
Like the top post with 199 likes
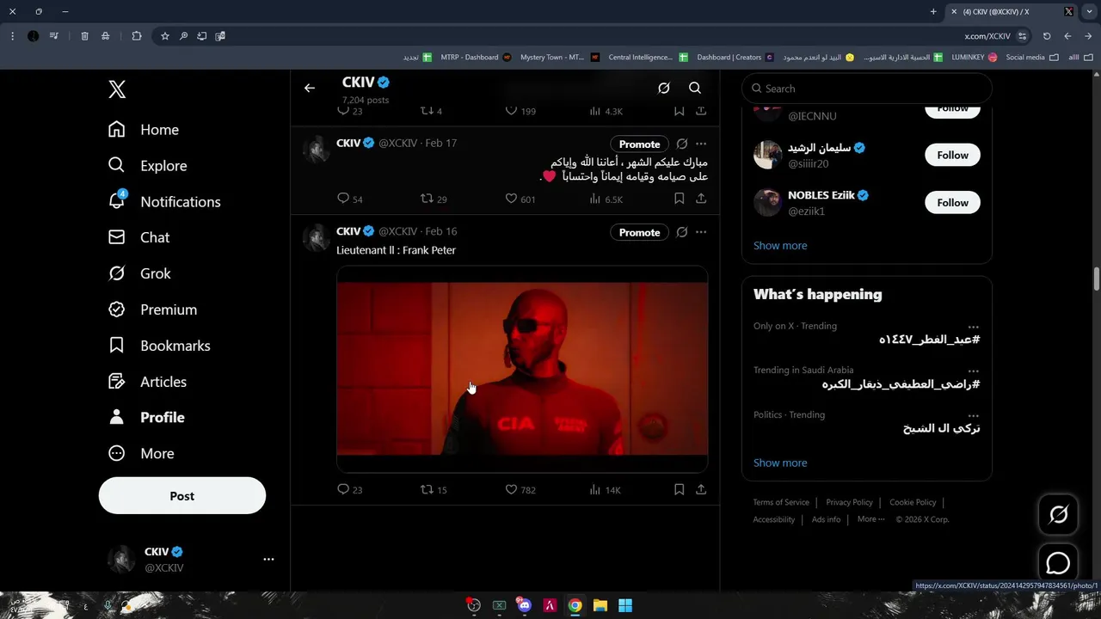[x=520, y=111]
